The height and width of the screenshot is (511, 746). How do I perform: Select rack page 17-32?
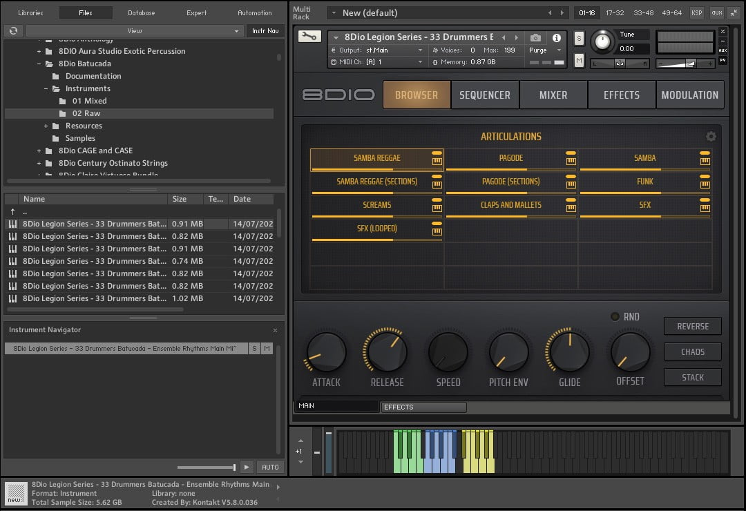tap(615, 13)
